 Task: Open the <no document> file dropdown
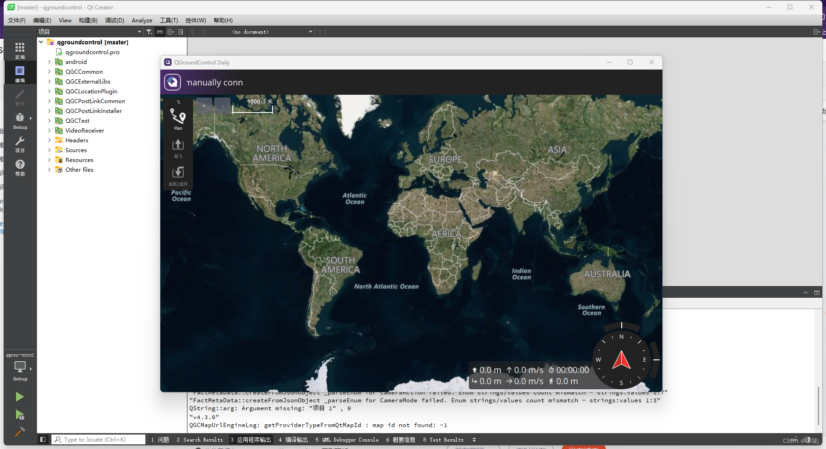273,32
